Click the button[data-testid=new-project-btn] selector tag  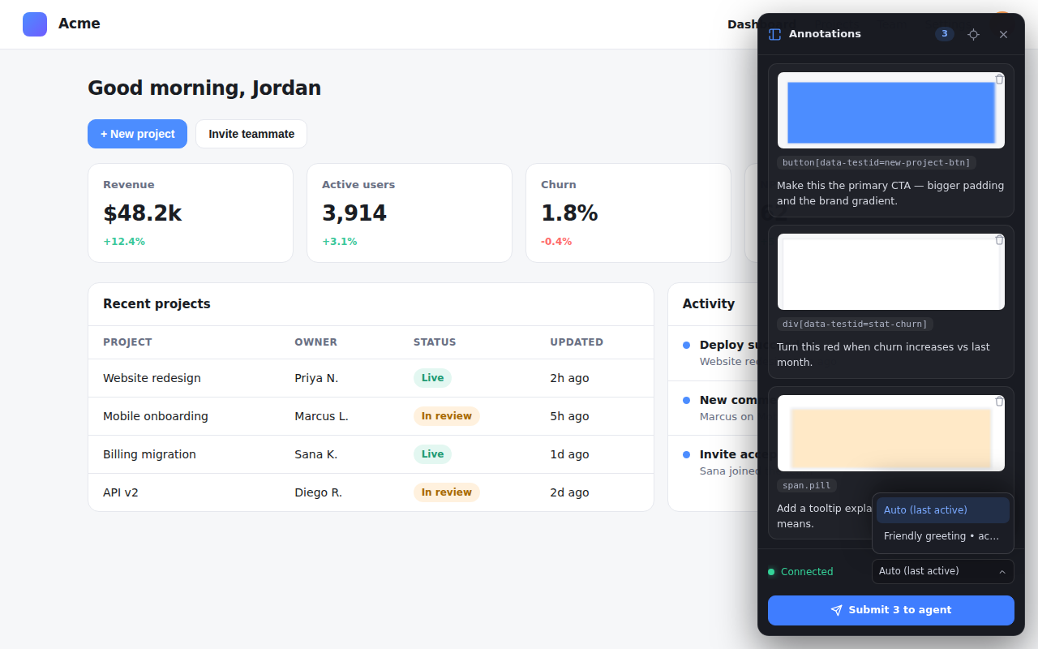pos(876,162)
